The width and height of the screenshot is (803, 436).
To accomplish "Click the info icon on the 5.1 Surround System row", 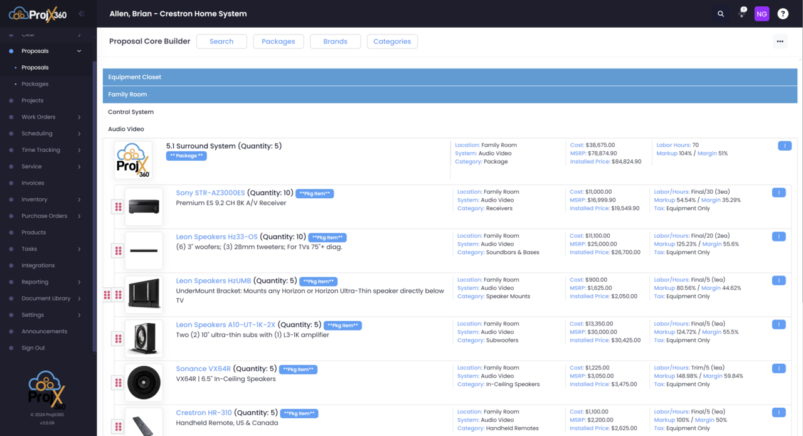I will pos(785,145).
